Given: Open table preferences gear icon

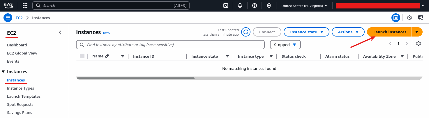Looking at the screenshot, I should click(x=419, y=43).
